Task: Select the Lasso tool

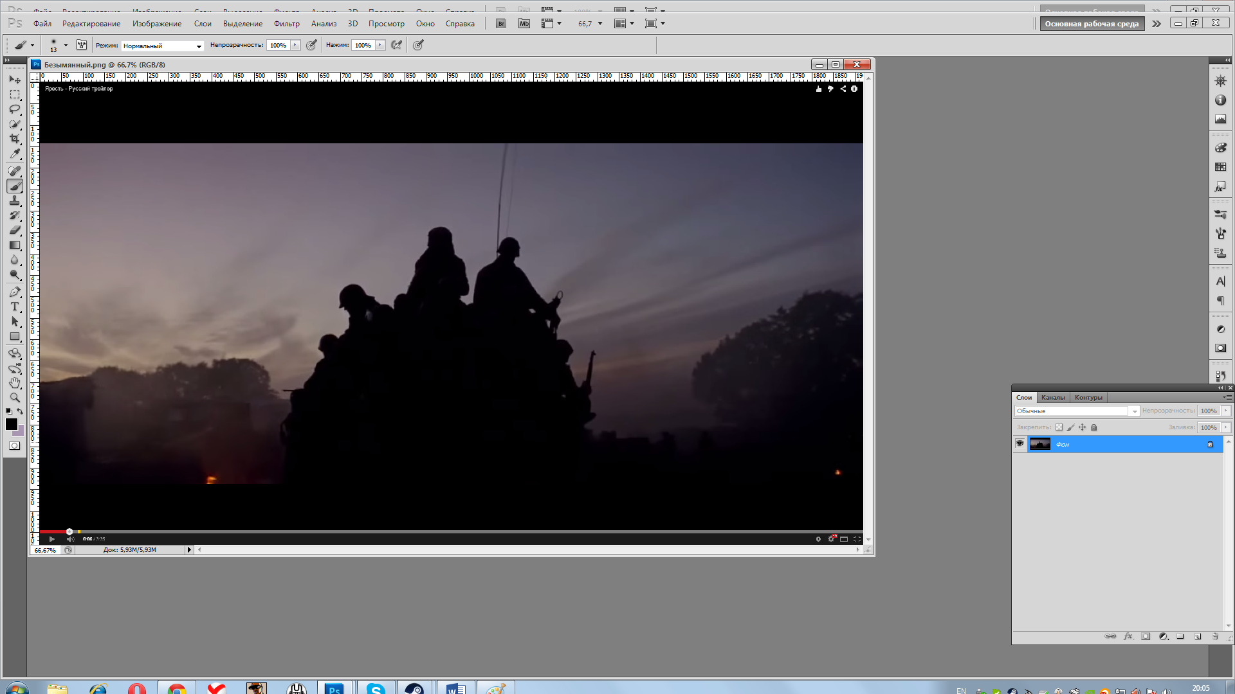Action: (x=14, y=109)
